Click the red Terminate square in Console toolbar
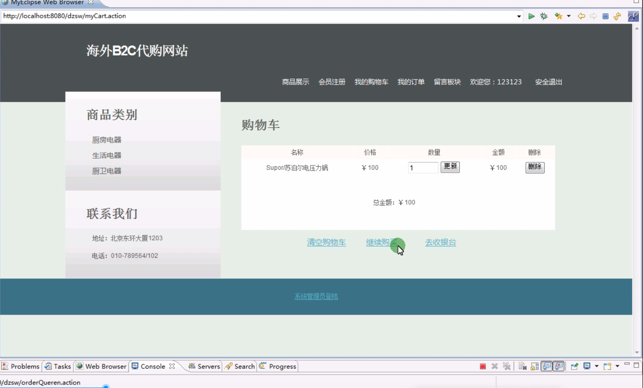The height and width of the screenshot is (388, 643). click(x=483, y=366)
